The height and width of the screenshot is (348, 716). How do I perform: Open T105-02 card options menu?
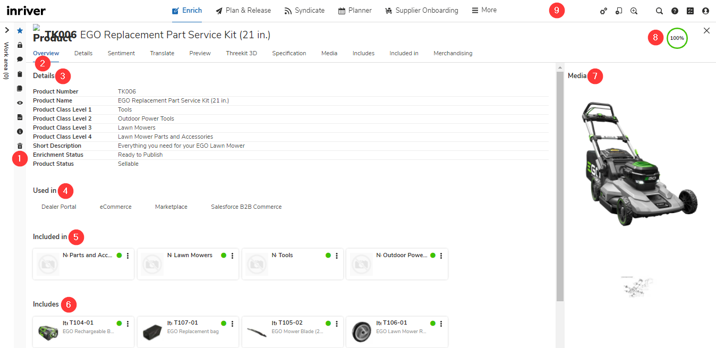pos(337,323)
